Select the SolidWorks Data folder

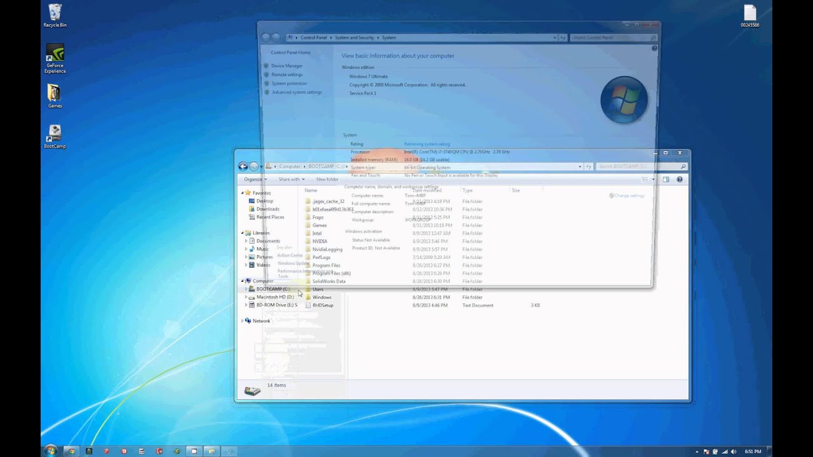click(329, 281)
